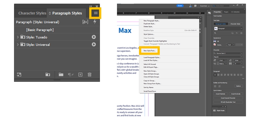
Task: Click the bulleted list icon
Action: click(215, 86)
